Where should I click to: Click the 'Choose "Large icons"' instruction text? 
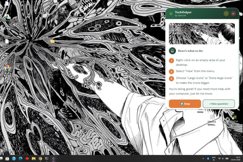204,80
